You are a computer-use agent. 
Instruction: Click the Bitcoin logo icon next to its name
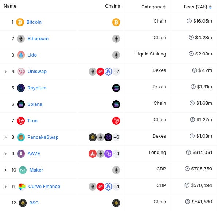20,22
